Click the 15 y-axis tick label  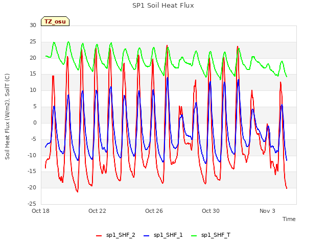pos(33,73)
